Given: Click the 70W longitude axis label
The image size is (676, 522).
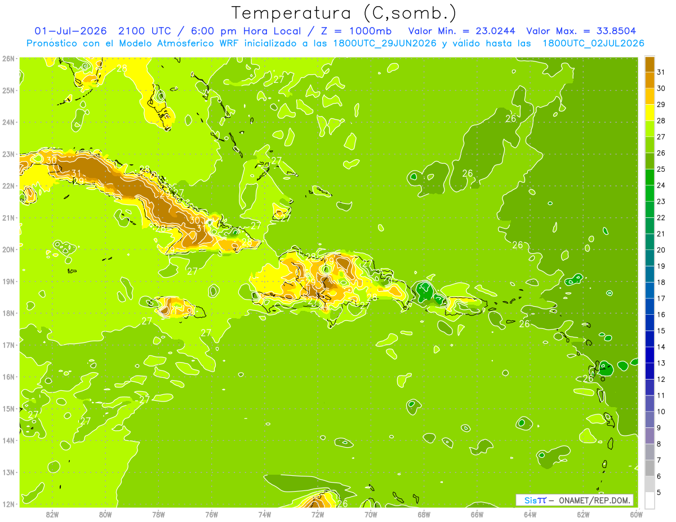Looking at the screenshot, I should (371, 514).
